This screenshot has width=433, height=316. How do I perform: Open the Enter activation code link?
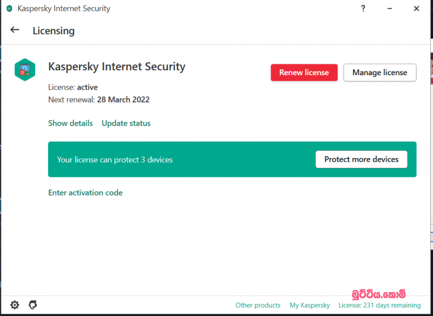[86, 193]
